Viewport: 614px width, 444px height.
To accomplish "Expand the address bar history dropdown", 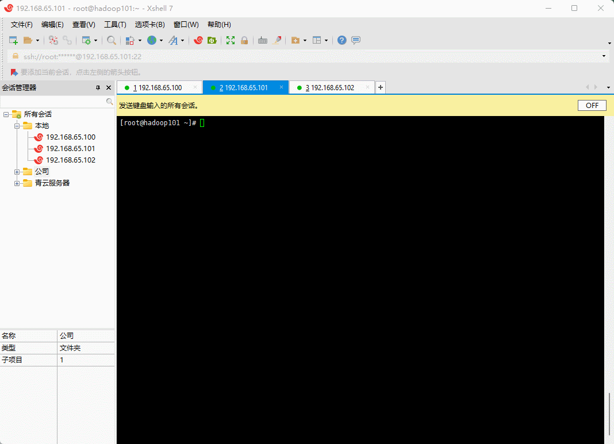I will pos(604,56).
